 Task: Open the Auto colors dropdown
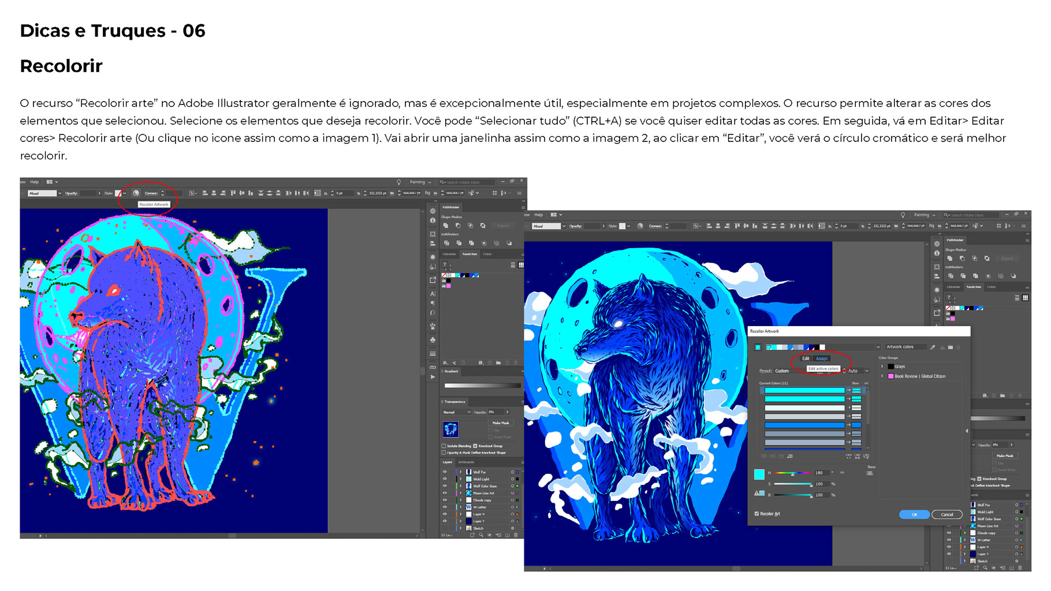tap(858, 371)
